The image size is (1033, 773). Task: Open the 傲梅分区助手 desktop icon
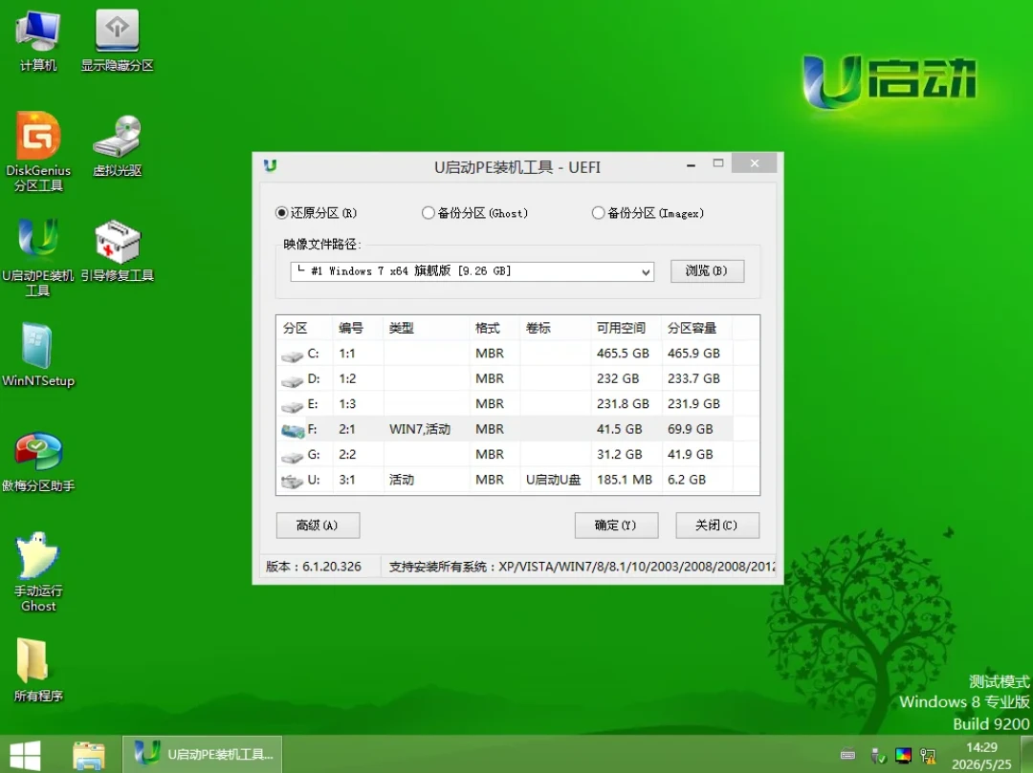38,462
